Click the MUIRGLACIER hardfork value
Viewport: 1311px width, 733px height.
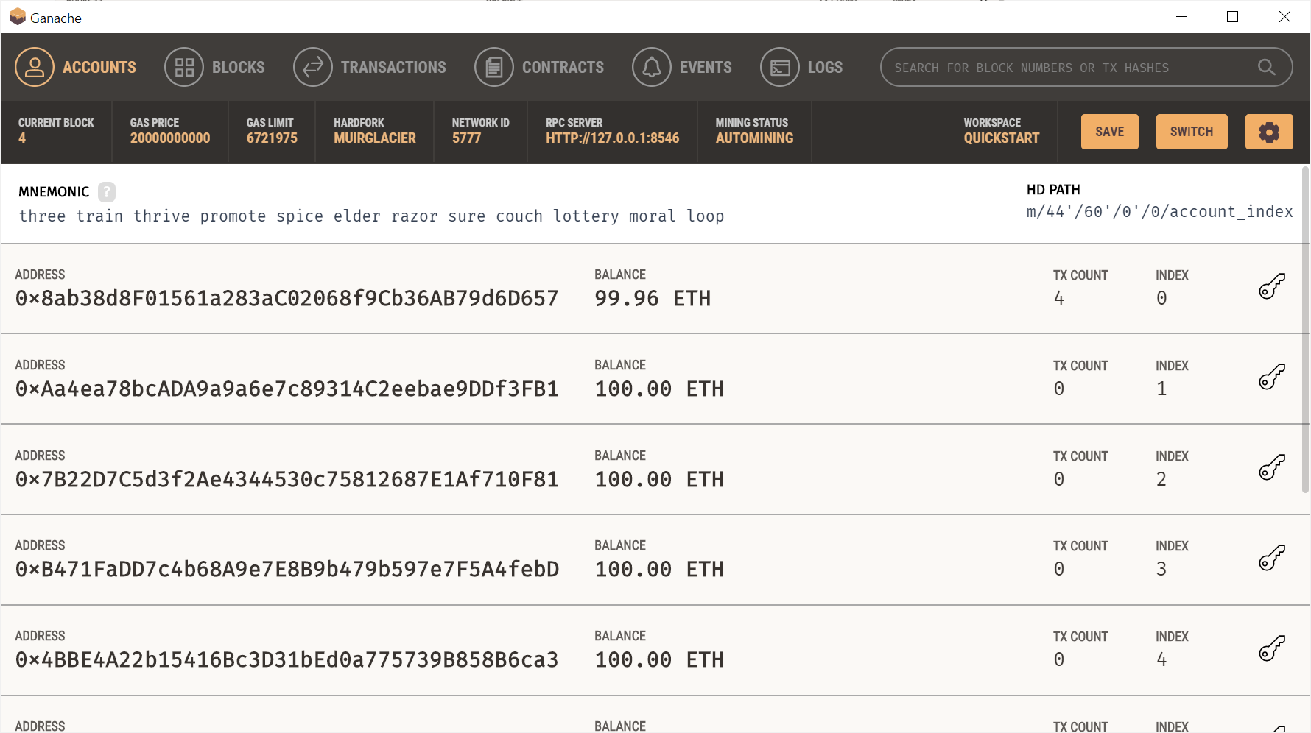click(x=374, y=138)
